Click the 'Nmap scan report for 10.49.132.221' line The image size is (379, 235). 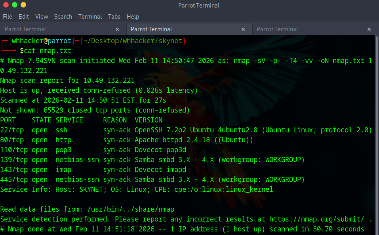(x=67, y=80)
